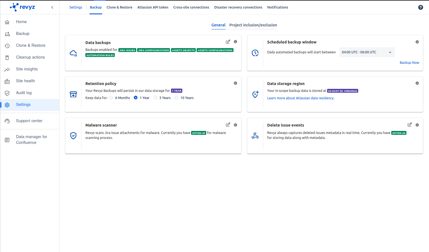Edit the Delete issue events setting
Viewport: 429px width, 252px height.
pos(409,125)
